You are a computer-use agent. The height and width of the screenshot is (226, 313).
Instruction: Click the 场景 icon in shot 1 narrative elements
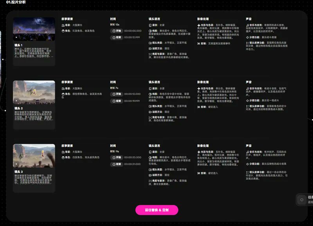coord(63,25)
